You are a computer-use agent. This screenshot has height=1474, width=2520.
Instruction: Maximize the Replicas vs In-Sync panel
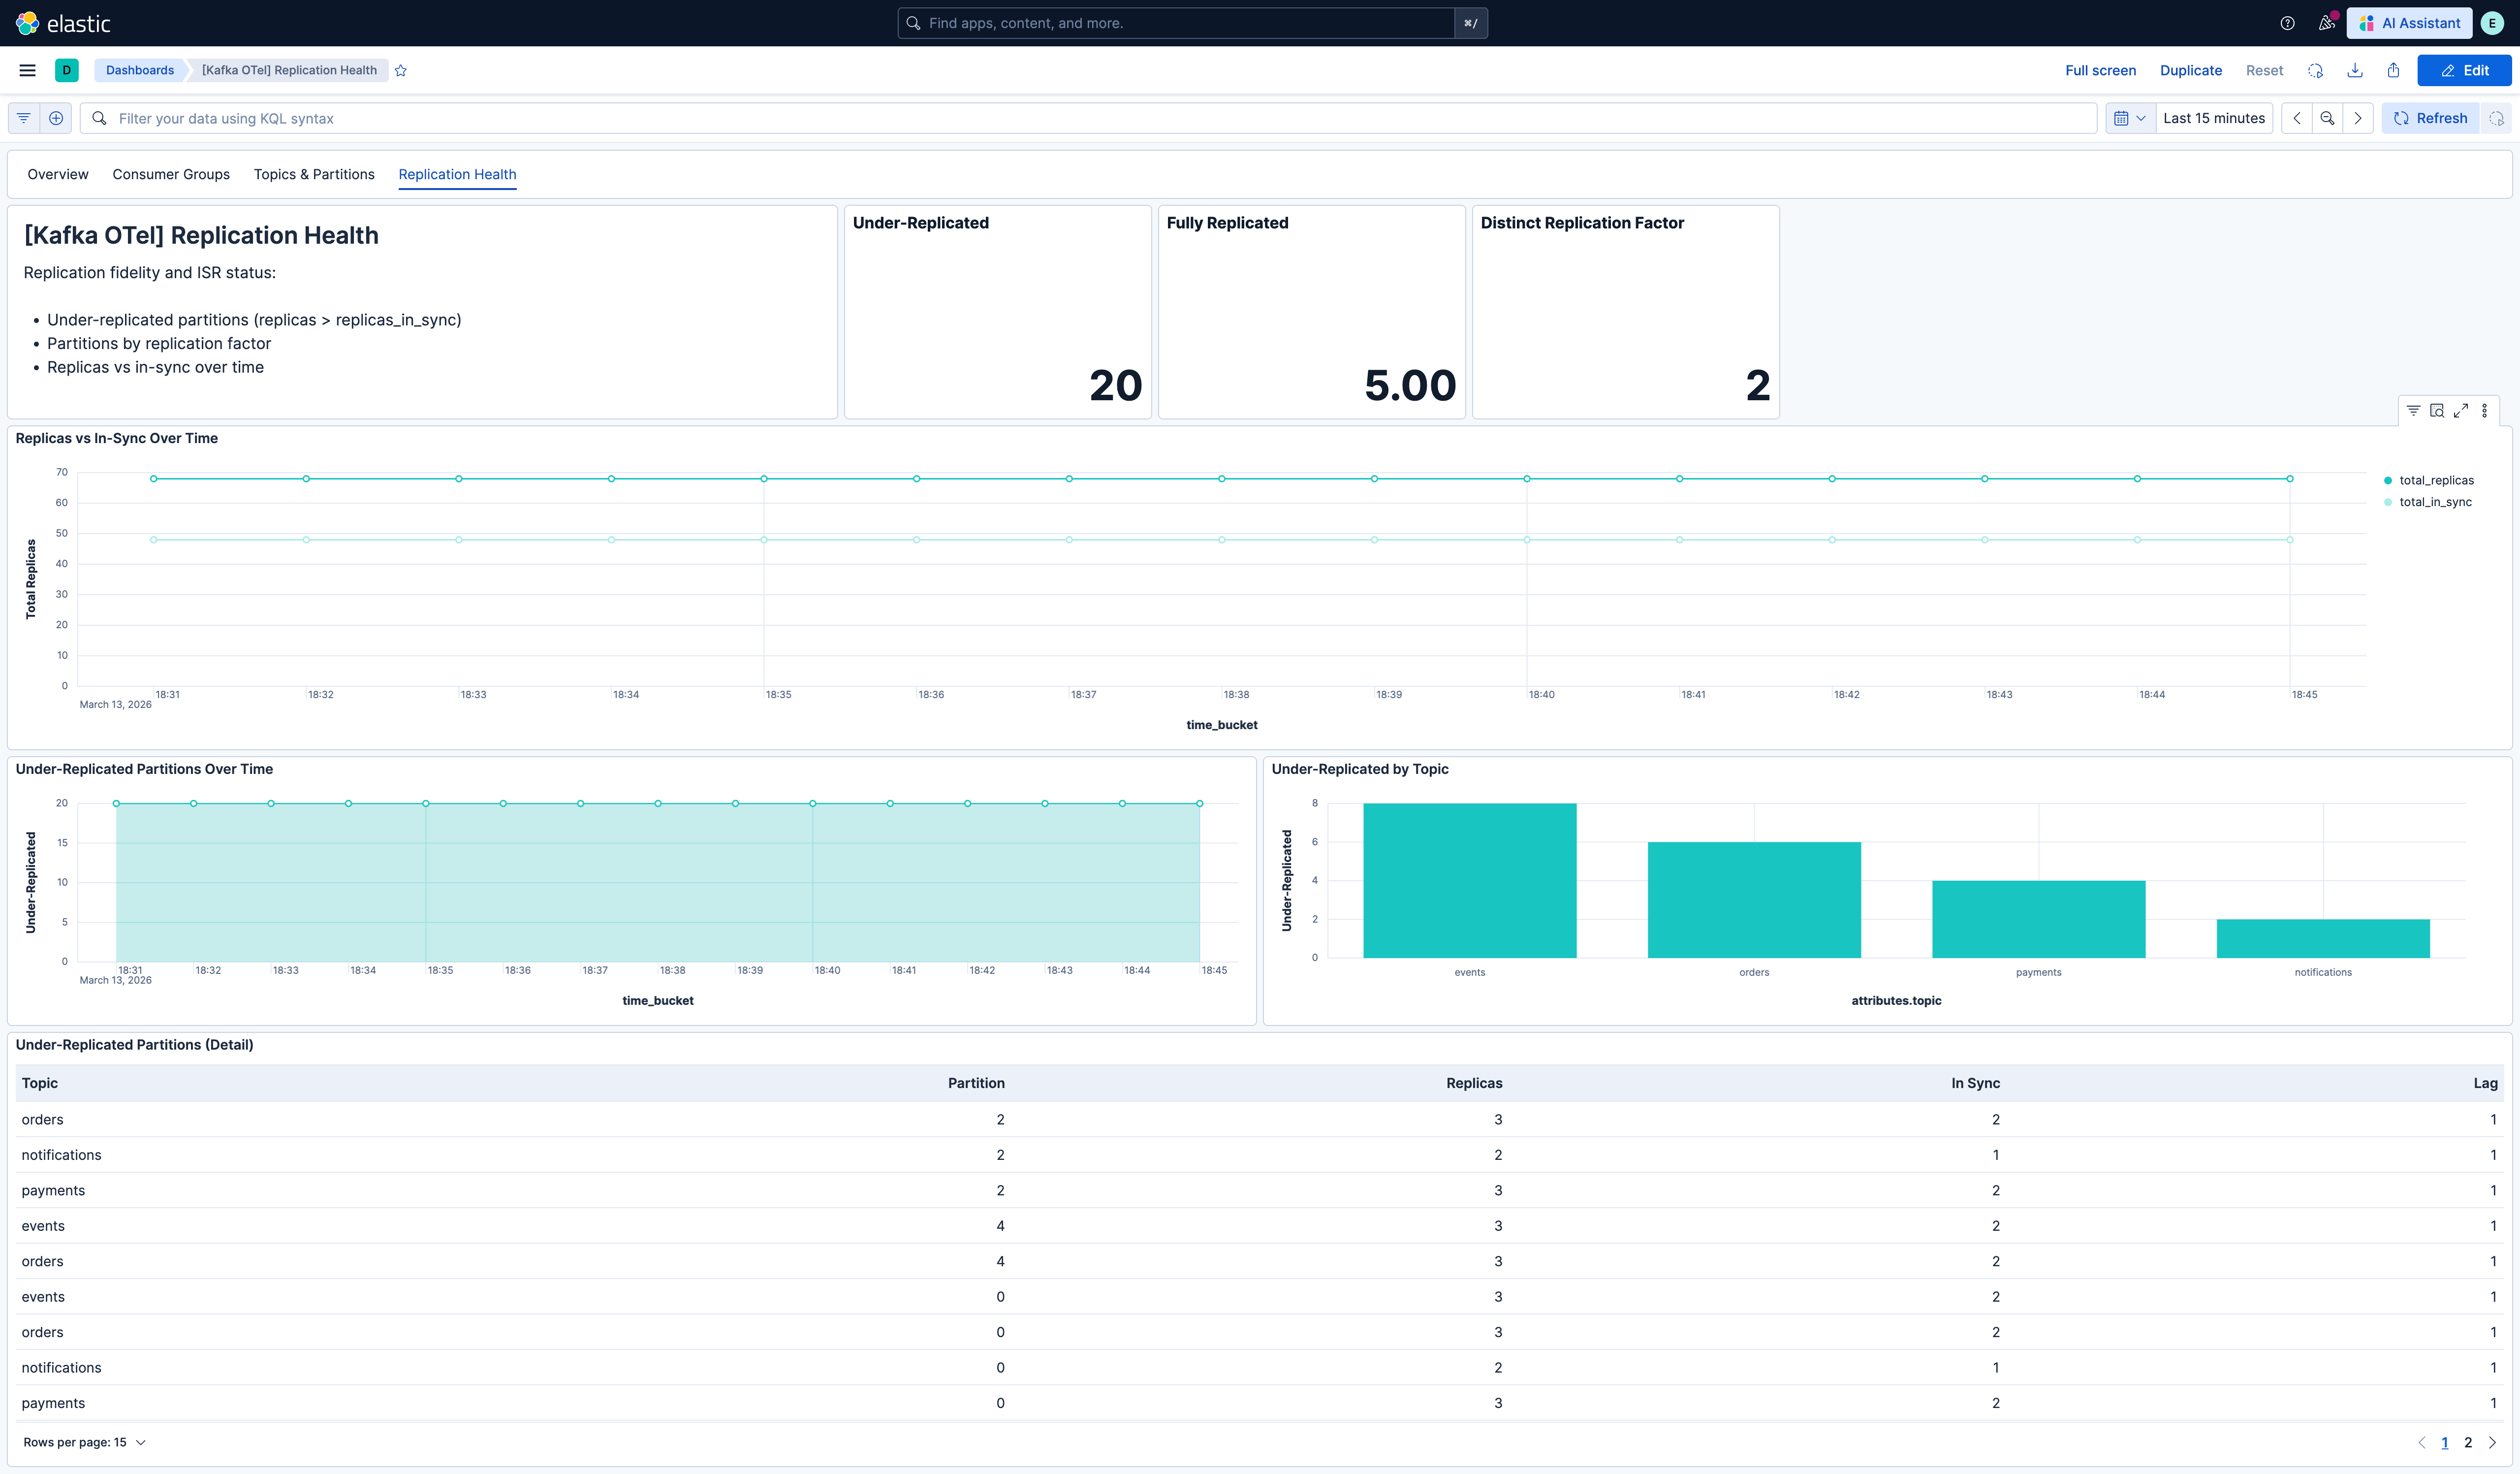click(x=2461, y=410)
